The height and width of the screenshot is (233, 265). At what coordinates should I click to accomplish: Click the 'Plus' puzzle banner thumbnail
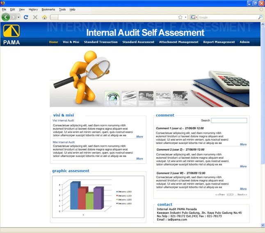click(x=180, y=96)
